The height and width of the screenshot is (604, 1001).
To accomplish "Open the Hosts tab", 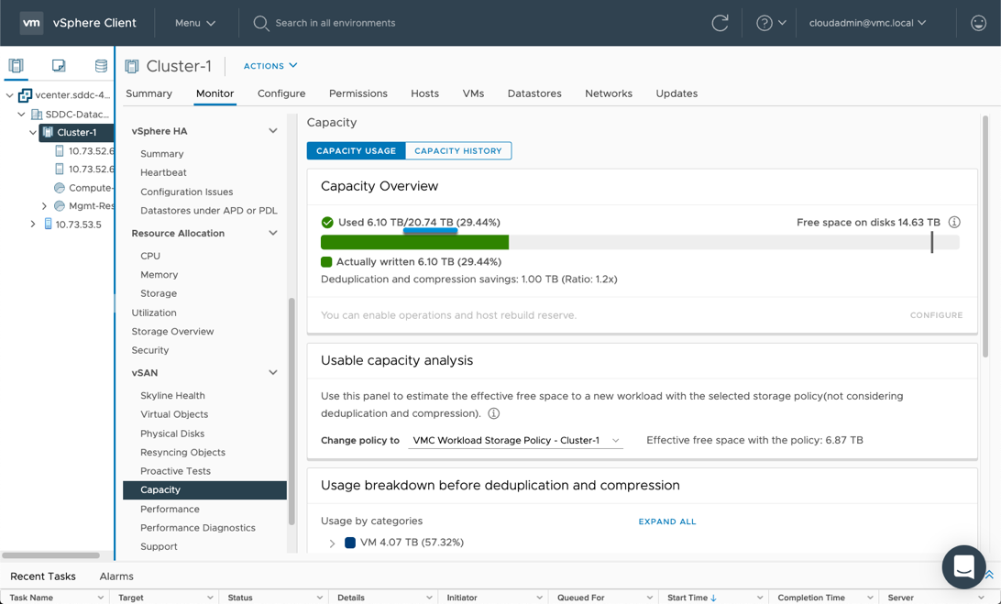I will [x=424, y=93].
